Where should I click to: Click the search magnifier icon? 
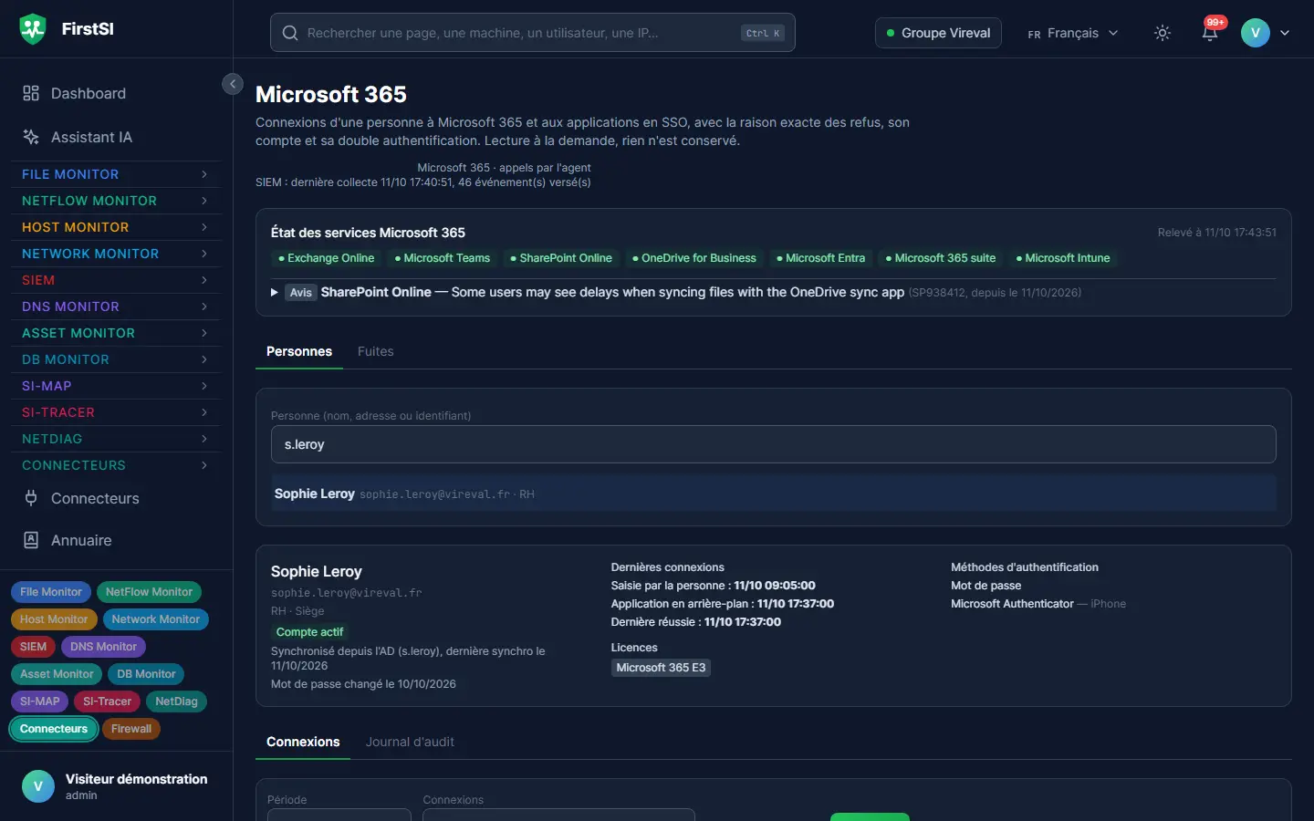pyautogui.click(x=290, y=33)
